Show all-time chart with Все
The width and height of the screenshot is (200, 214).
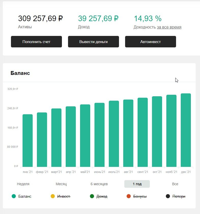[x=175, y=184]
